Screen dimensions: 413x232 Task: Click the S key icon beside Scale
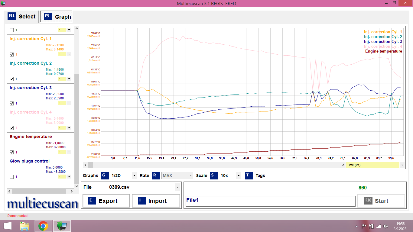coord(214,176)
